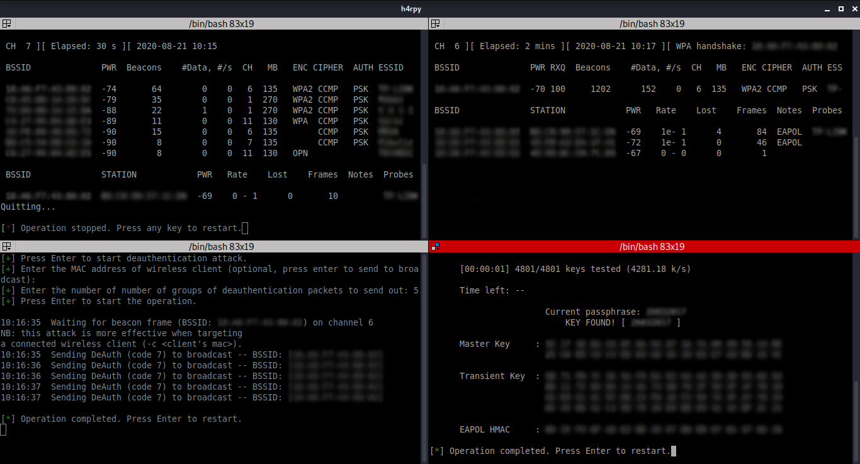The height and width of the screenshot is (464, 860).
Task: Click the 'KEY FOUND!' line in terminal
Action: click(622, 322)
